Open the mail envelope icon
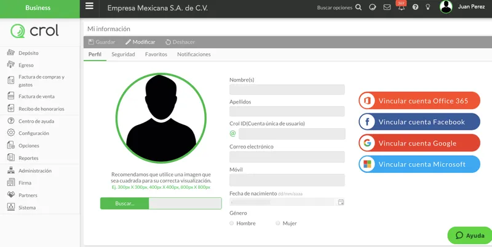The image size is (492, 247). 387,7
